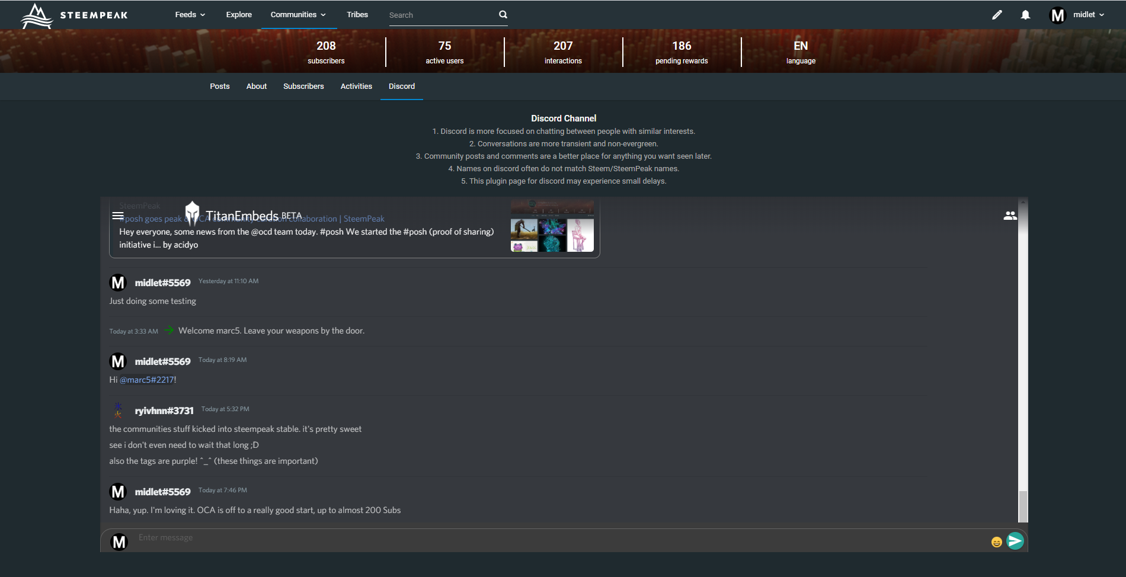Click ryivhnn#3731 avatar
1126x577 pixels.
tap(118, 410)
